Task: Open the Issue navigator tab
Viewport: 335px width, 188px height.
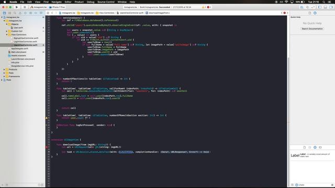Action: pos(20,13)
